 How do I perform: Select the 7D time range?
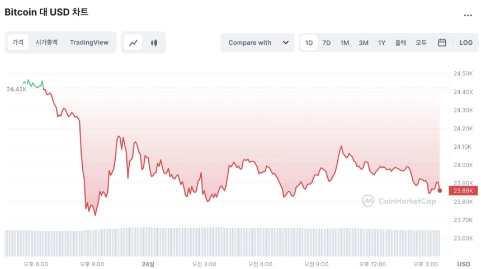tap(327, 43)
